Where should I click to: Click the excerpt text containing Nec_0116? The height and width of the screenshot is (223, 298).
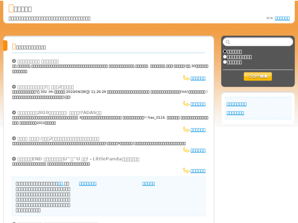point(110,120)
